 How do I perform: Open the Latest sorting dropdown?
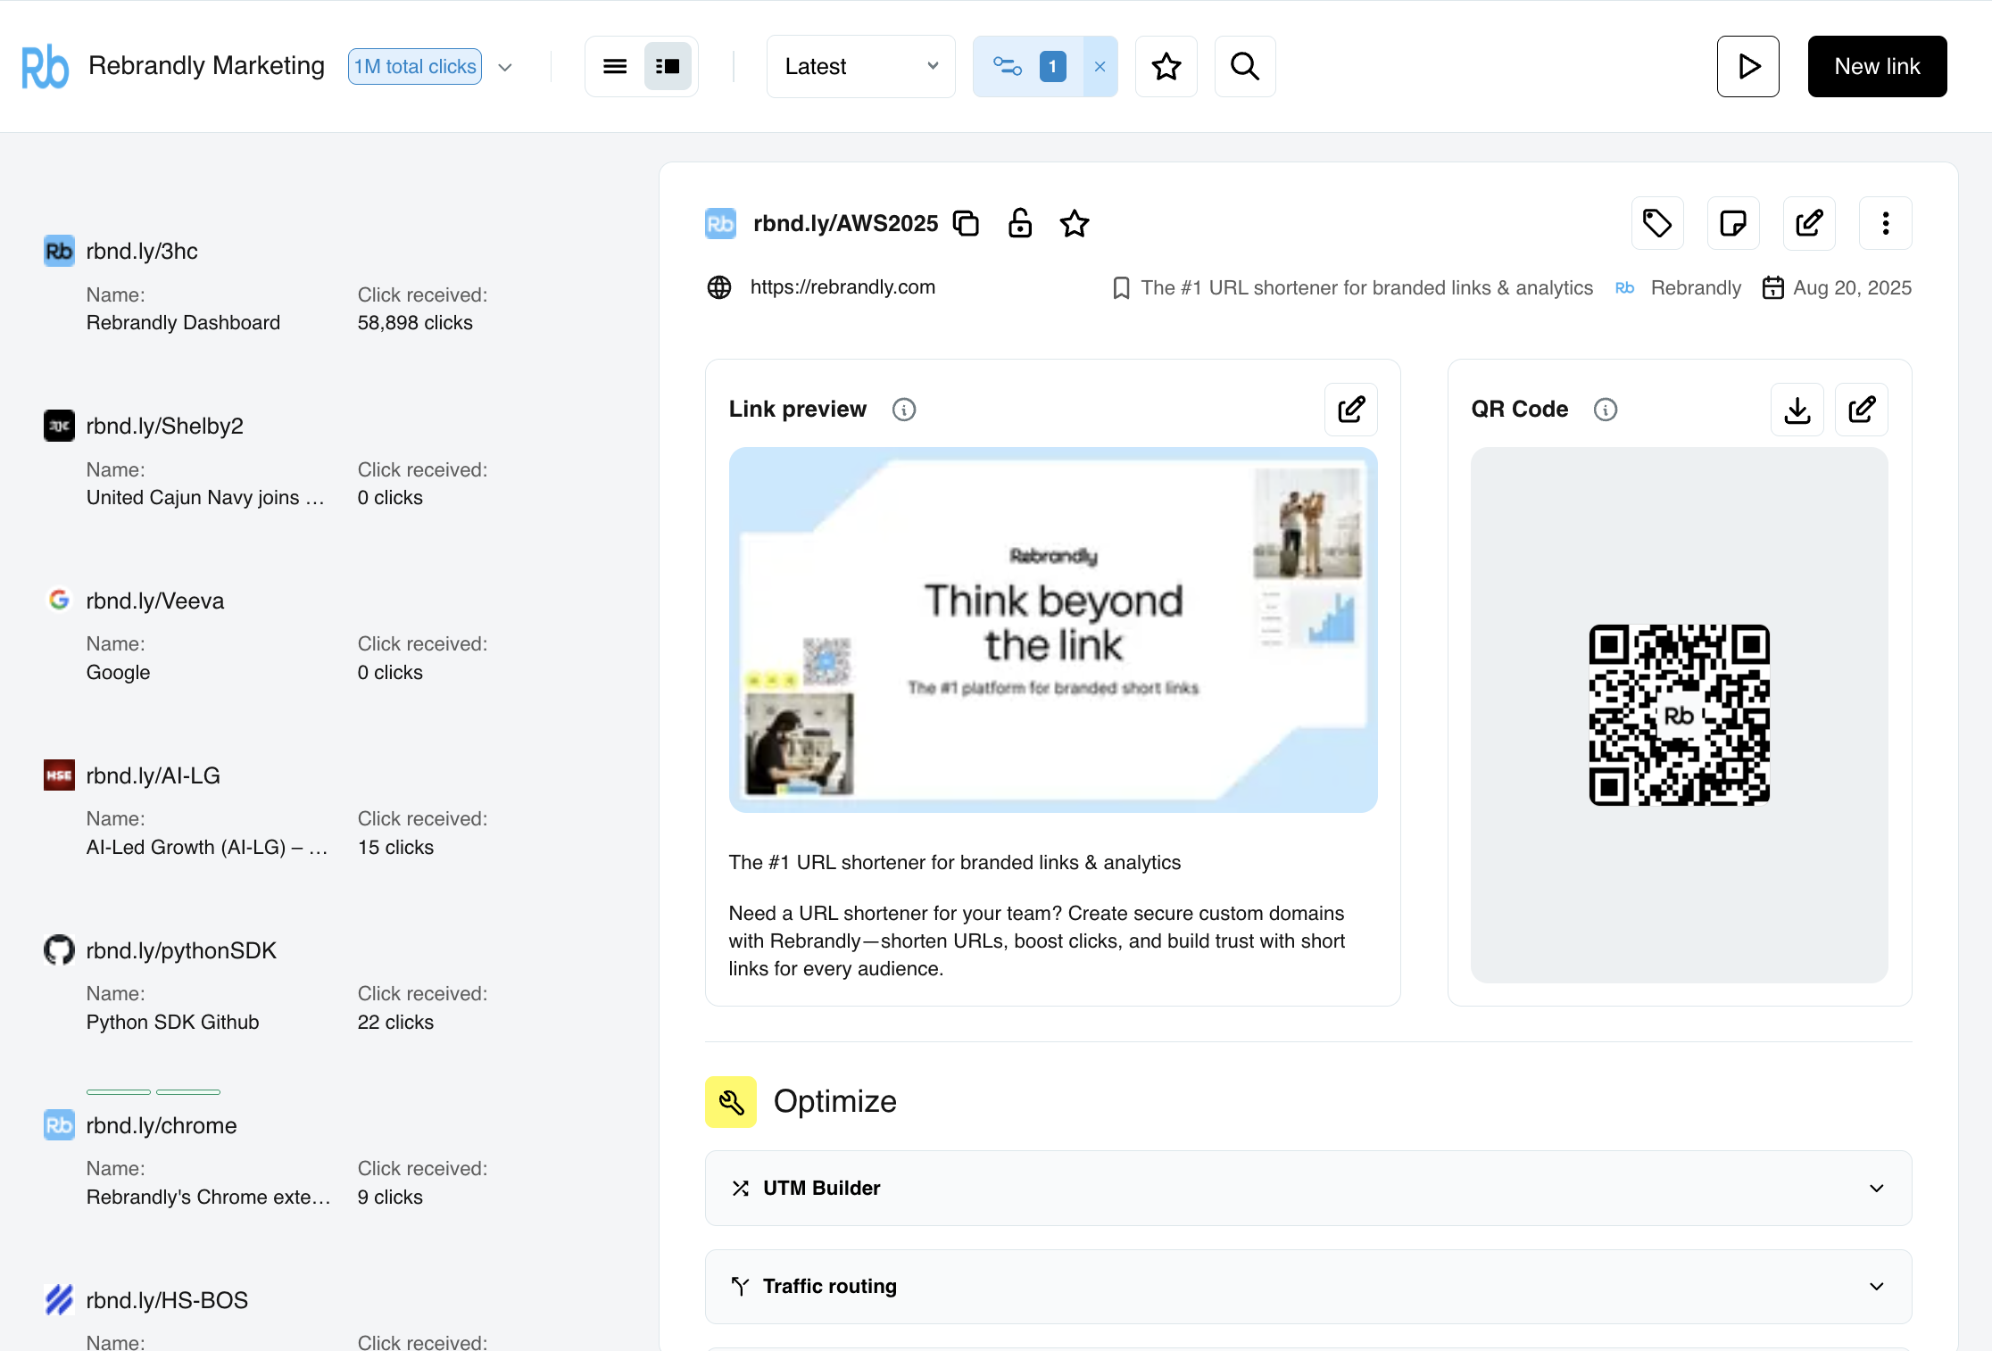tap(859, 66)
